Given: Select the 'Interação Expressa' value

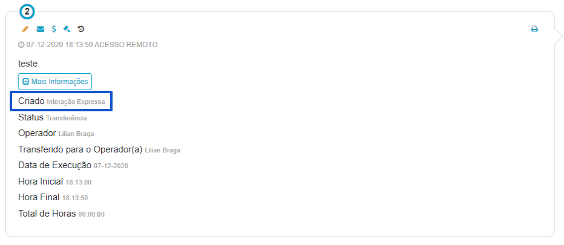Looking at the screenshot, I should 76,102.
